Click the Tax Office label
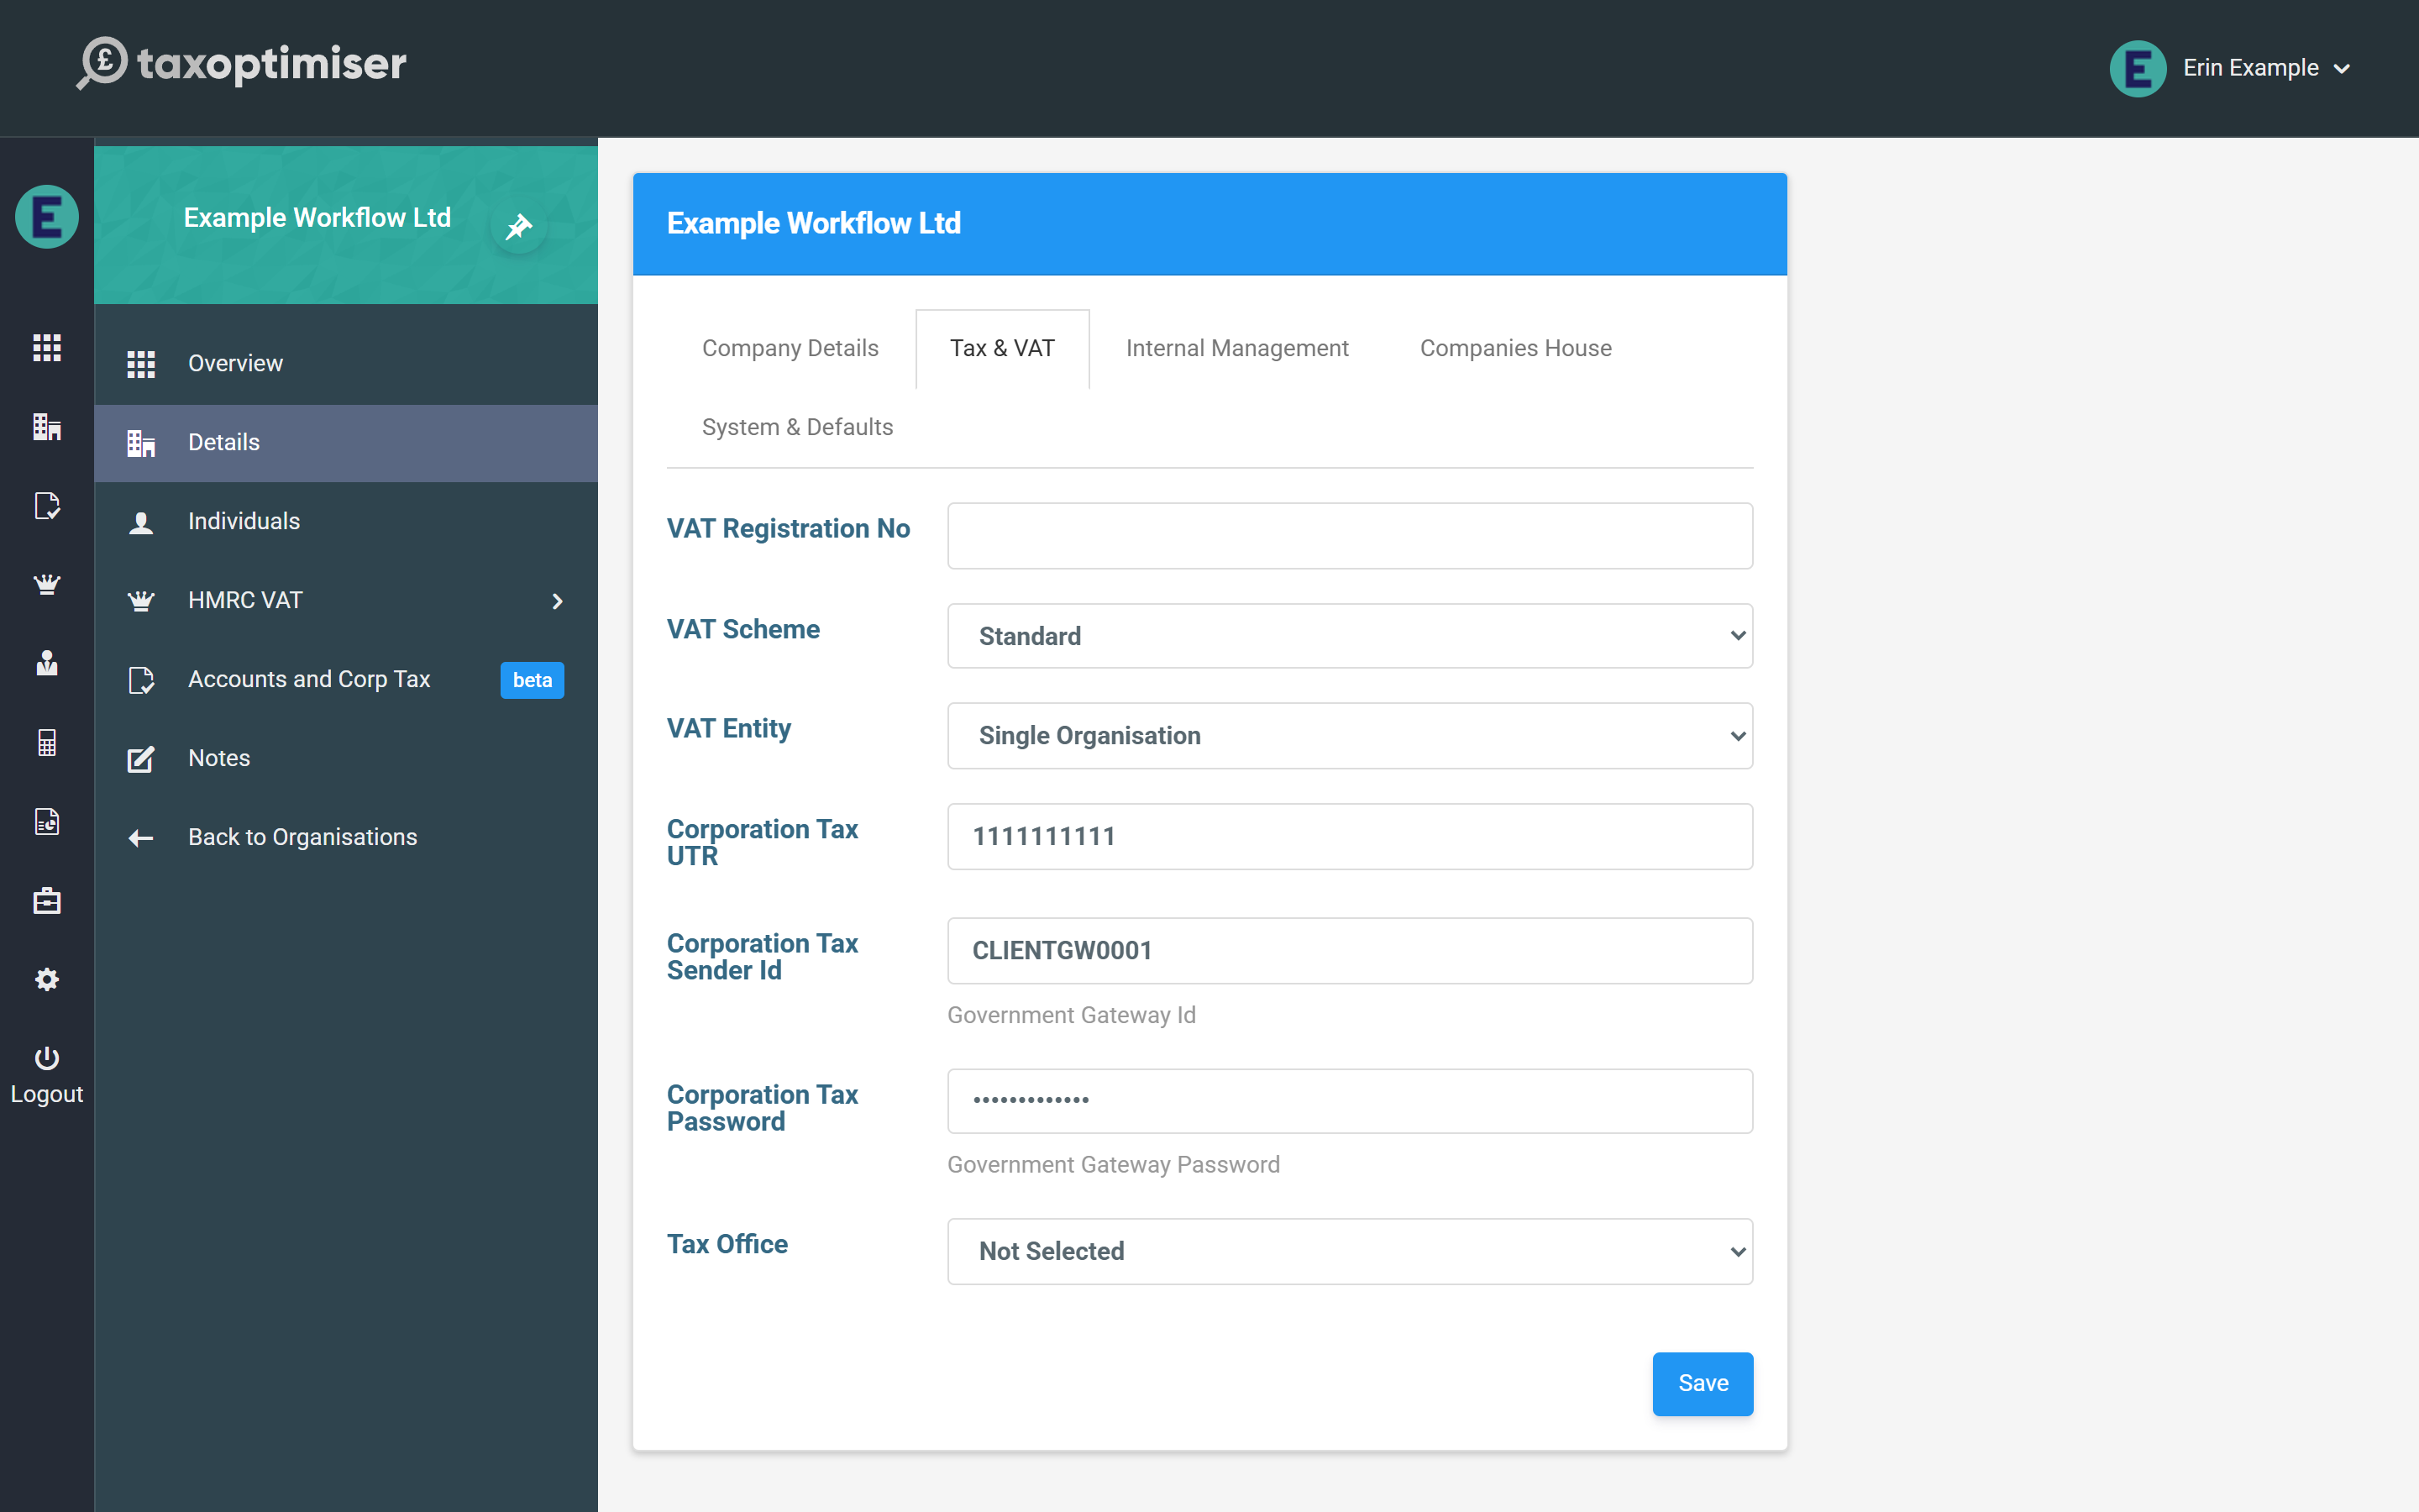 [x=727, y=1245]
